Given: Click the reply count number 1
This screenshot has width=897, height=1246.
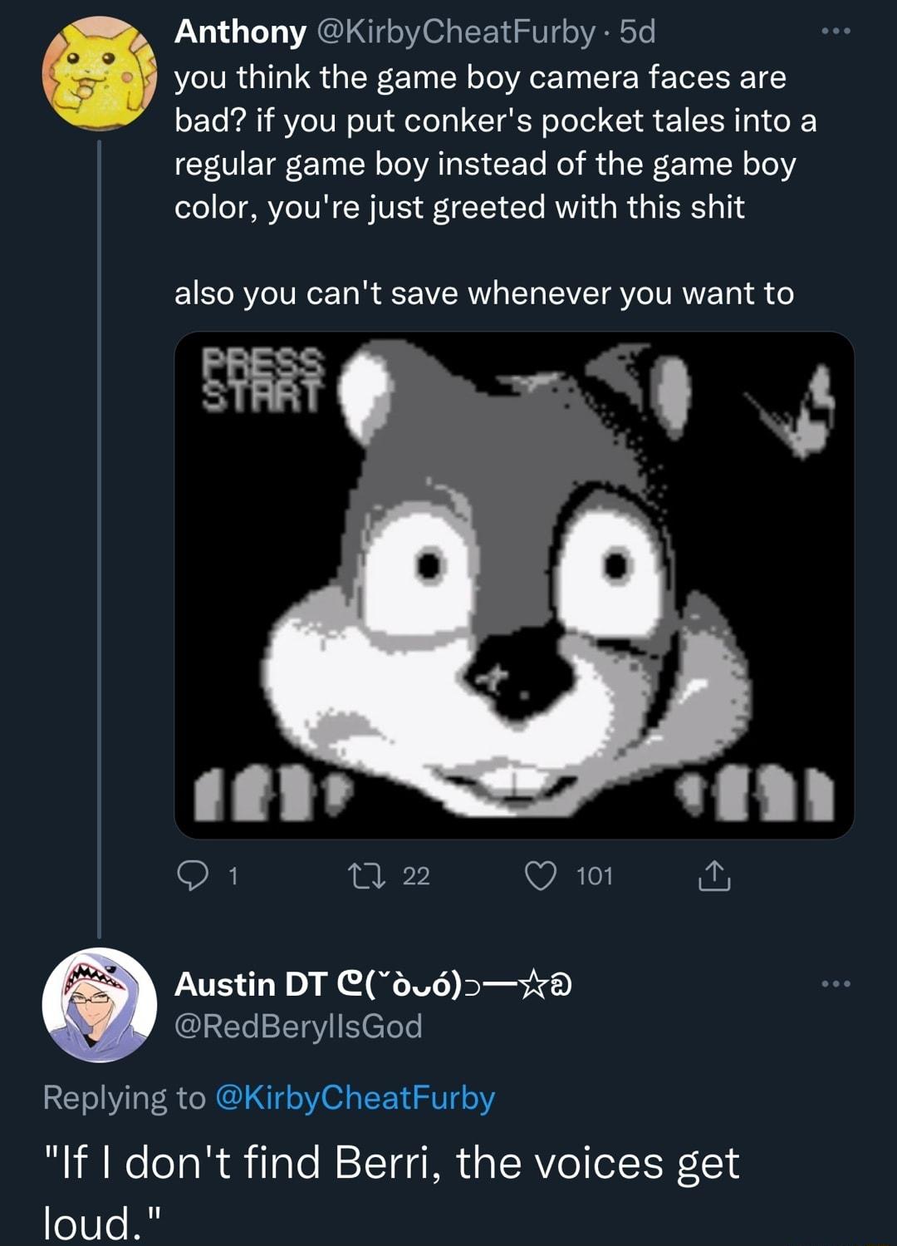Looking at the screenshot, I should pyautogui.click(x=233, y=876).
